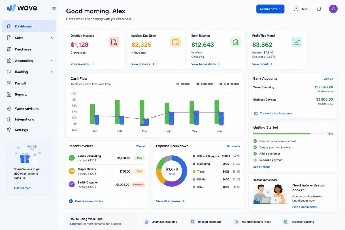Expand the Banking menu chevron

52,72
